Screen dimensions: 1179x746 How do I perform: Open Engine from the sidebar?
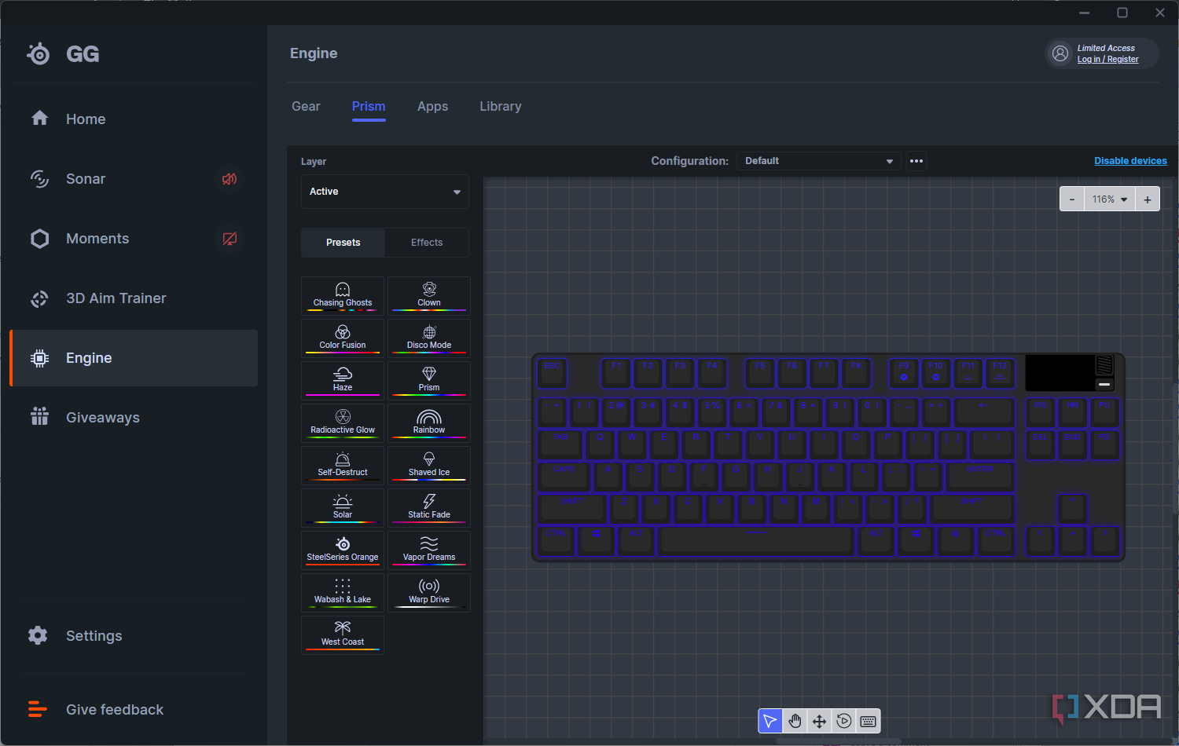point(134,358)
